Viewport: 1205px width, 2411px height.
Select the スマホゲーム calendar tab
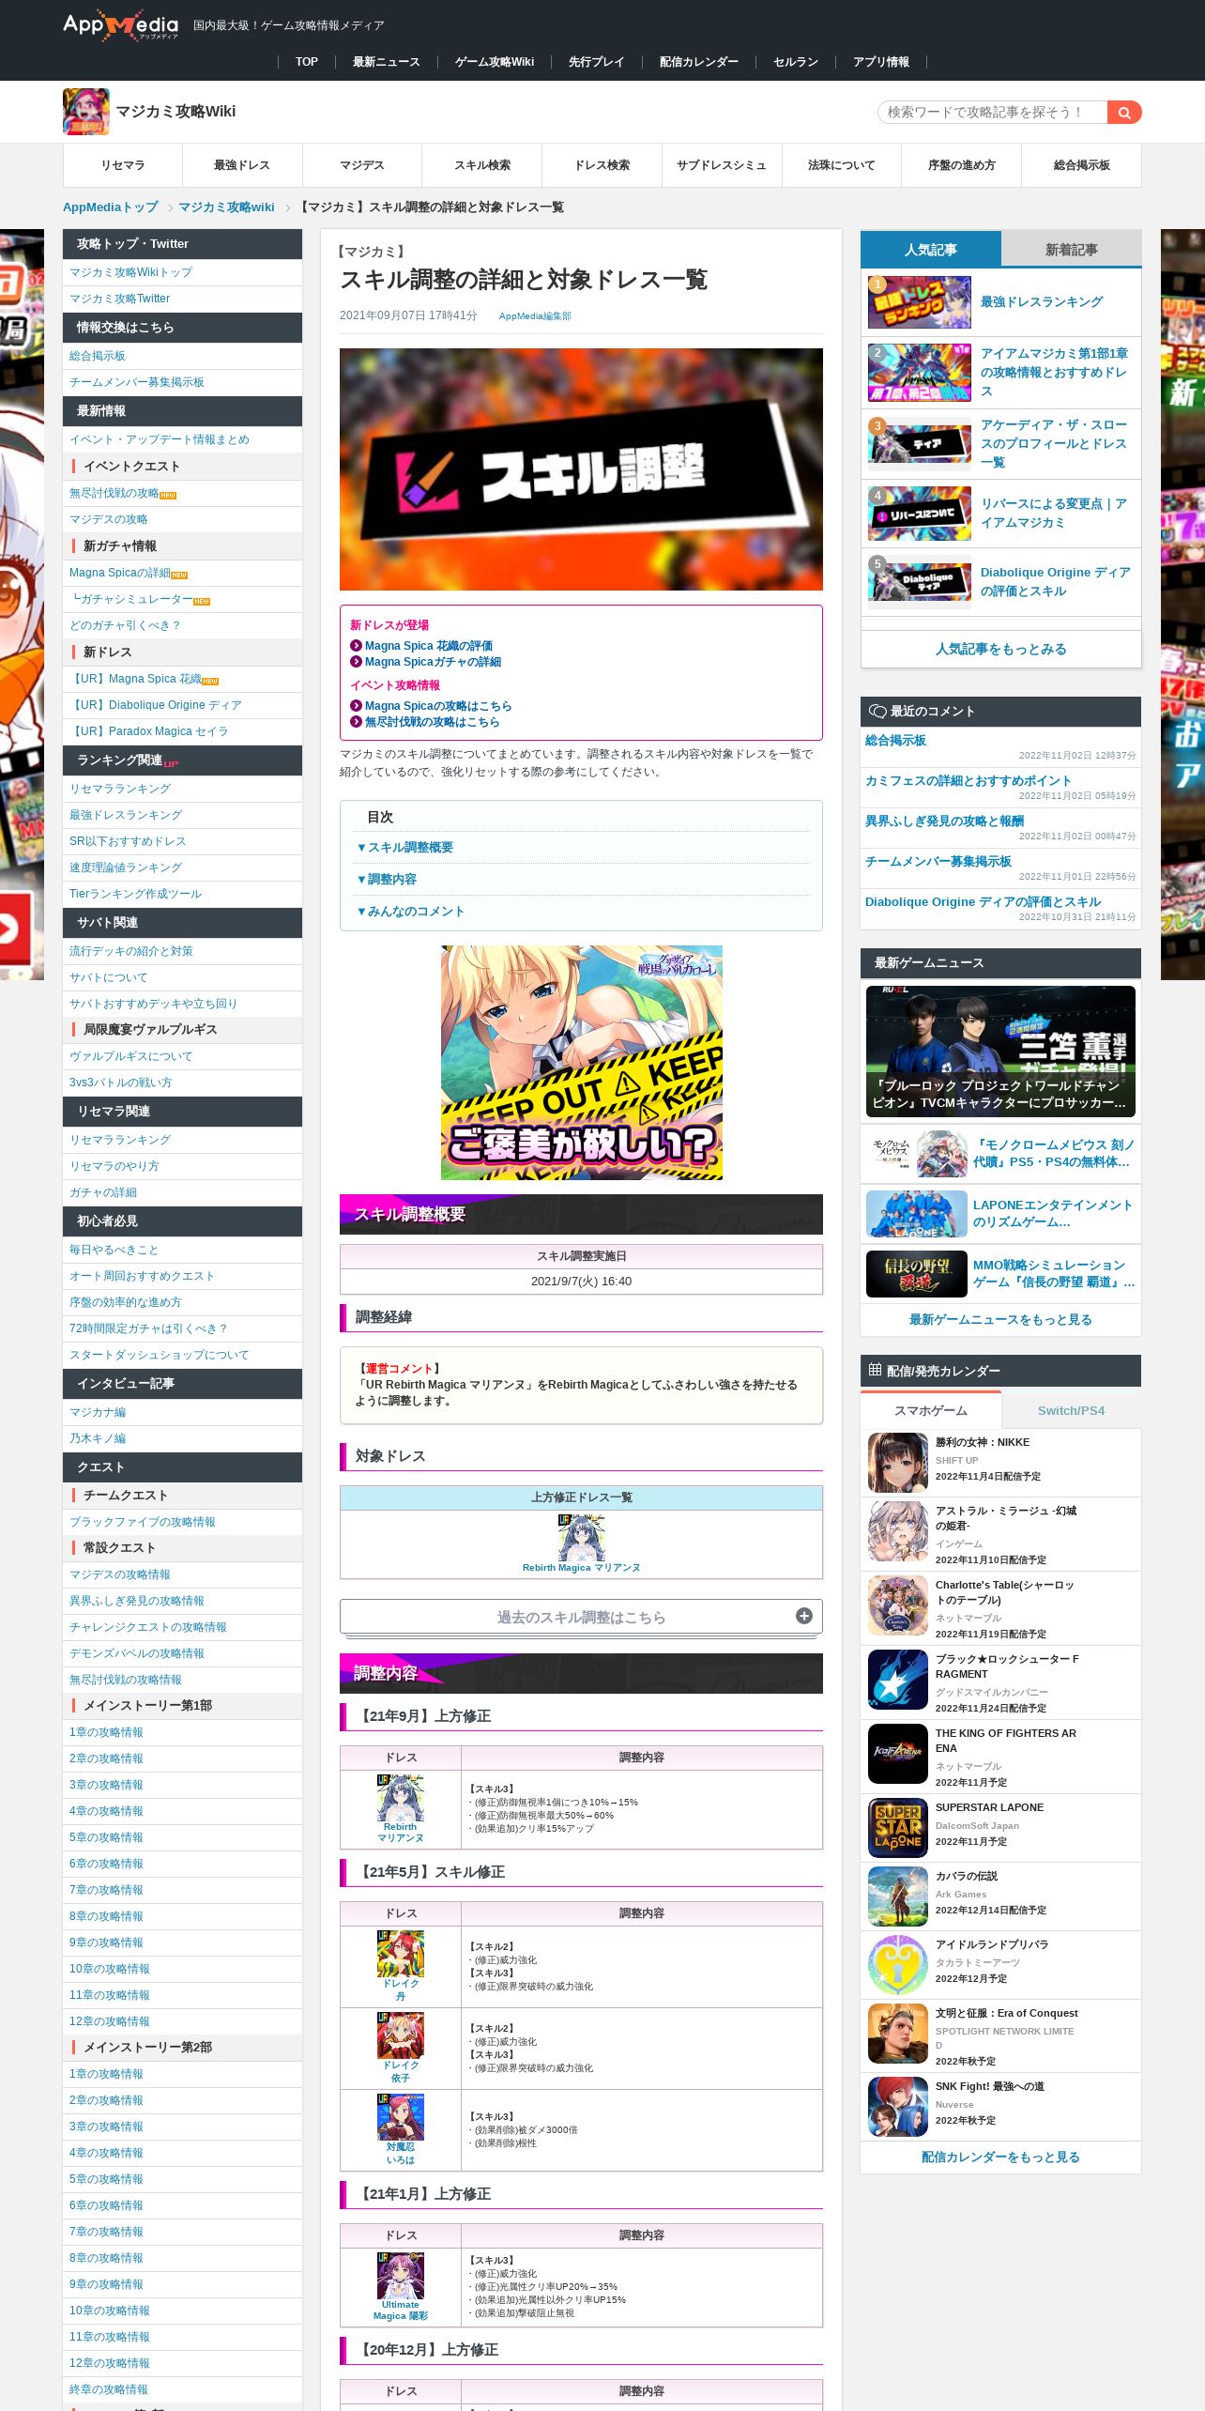pos(931,1410)
